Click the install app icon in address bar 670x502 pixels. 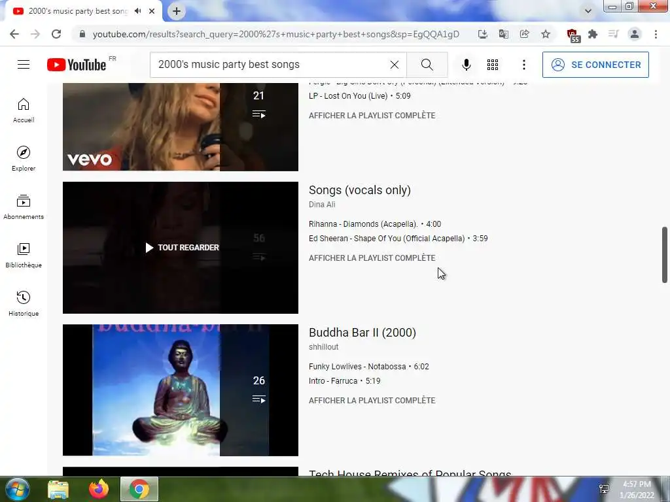point(482,34)
